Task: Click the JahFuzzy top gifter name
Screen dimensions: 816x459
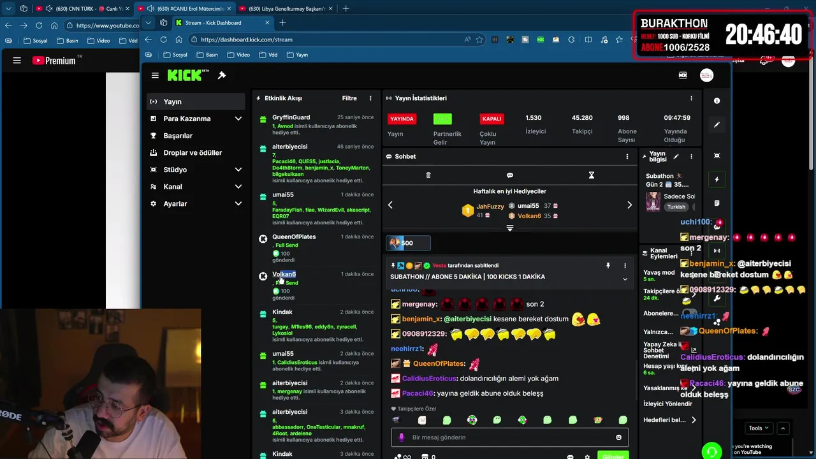Action: (490, 207)
